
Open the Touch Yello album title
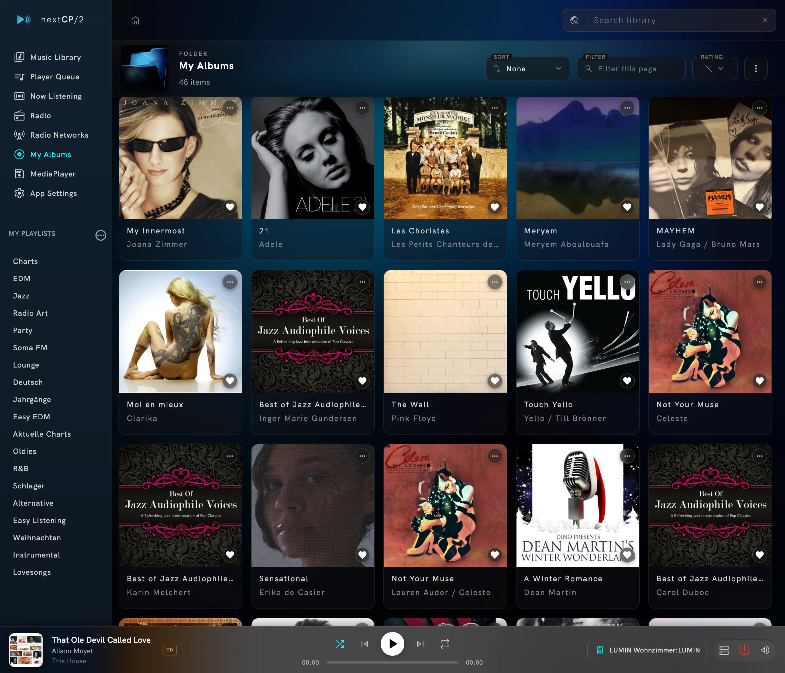(x=548, y=405)
